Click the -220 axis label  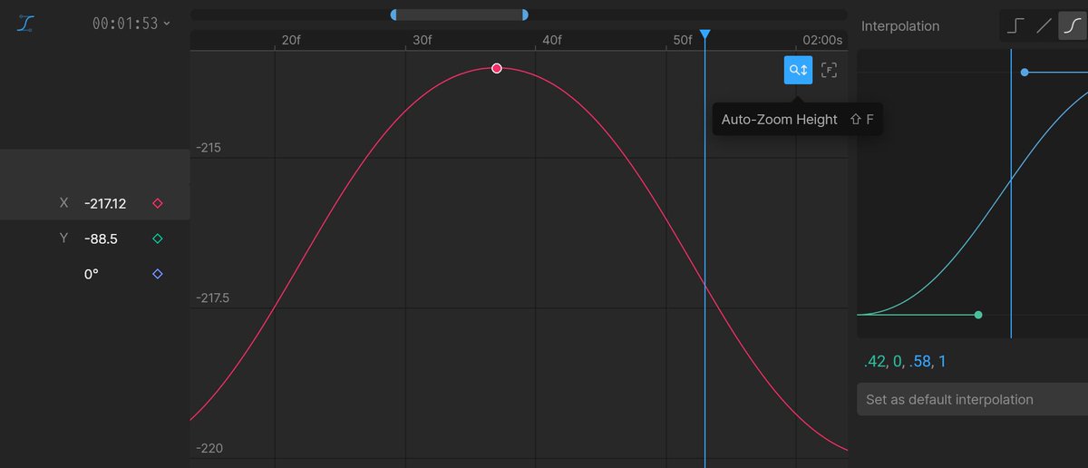209,449
